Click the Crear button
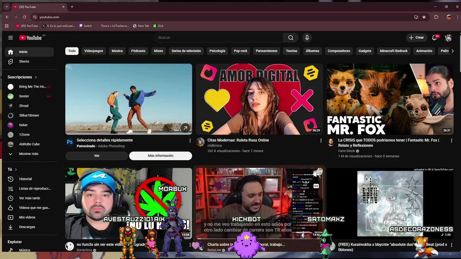 pos(417,38)
